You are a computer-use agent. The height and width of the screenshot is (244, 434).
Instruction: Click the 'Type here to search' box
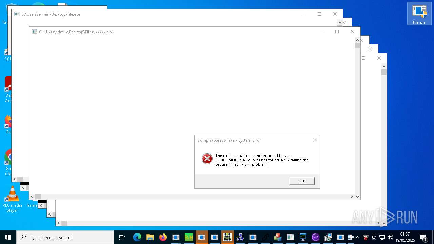(65, 237)
